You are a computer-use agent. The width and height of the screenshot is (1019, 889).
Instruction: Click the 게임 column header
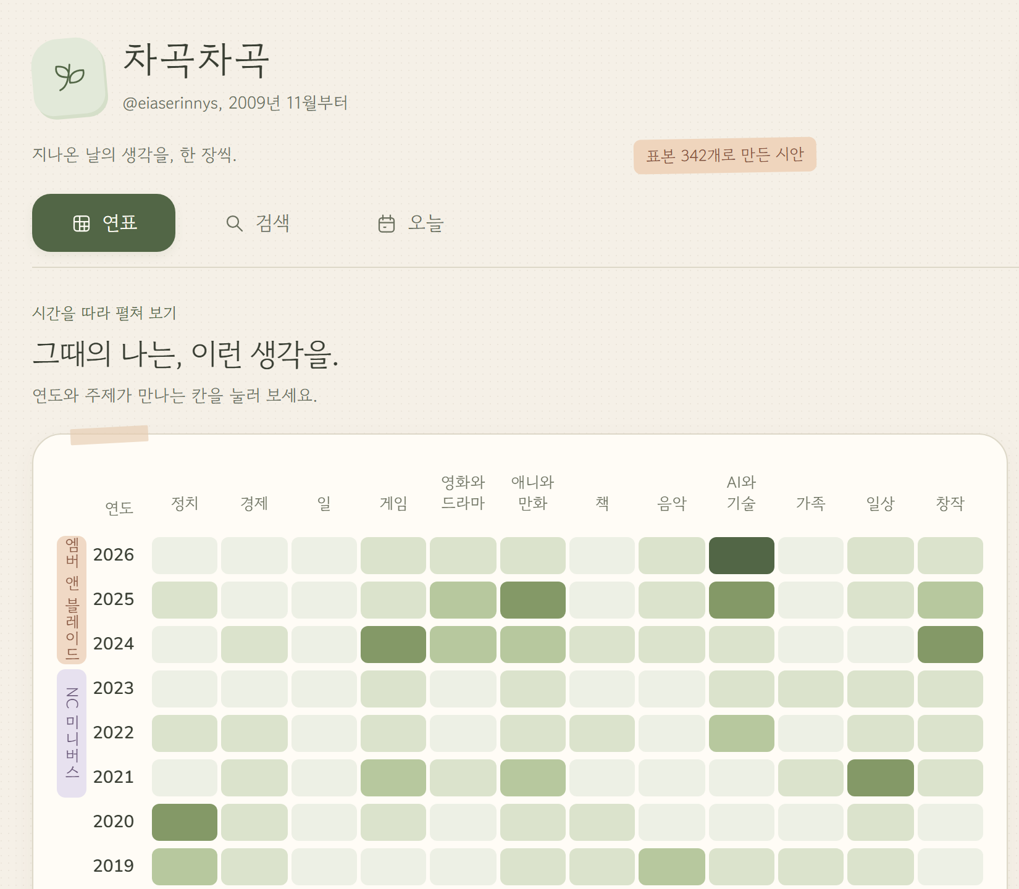click(393, 504)
